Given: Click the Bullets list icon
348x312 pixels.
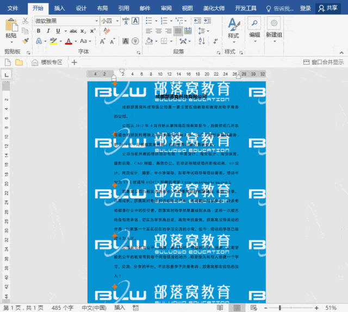Looking at the screenshot, I should [149, 21].
